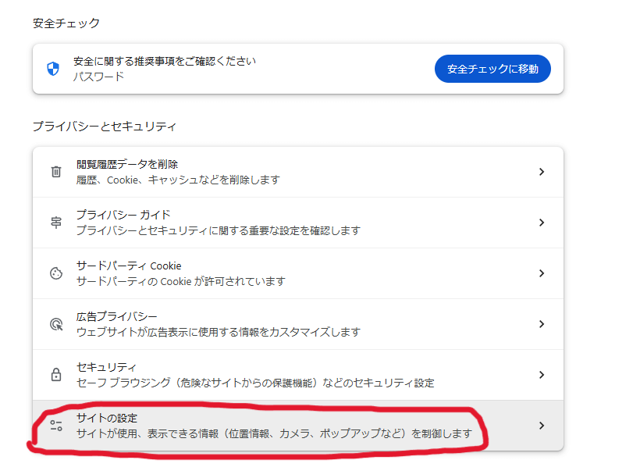The width and height of the screenshot is (640, 467).
Task: Select the 広告プライバシー title text
Action: pos(117,316)
